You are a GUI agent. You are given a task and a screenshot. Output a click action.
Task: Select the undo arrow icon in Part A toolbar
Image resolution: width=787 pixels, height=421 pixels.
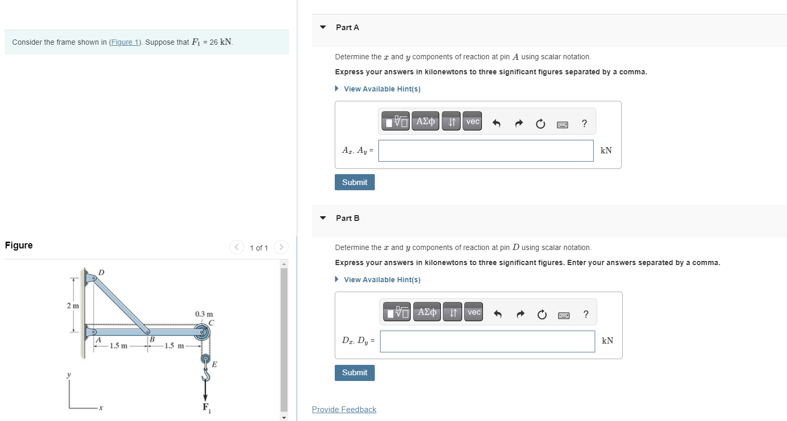[x=497, y=123]
